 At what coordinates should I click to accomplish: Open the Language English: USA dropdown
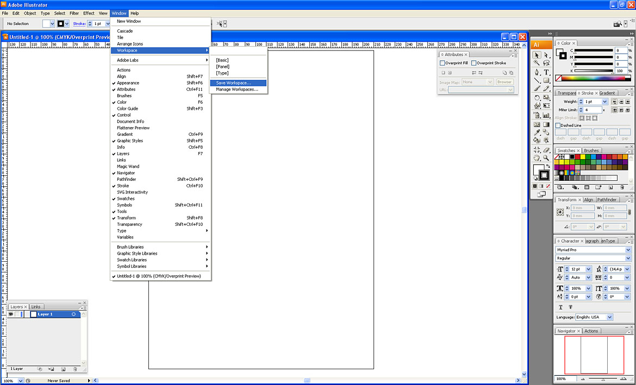tap(609, 317)
